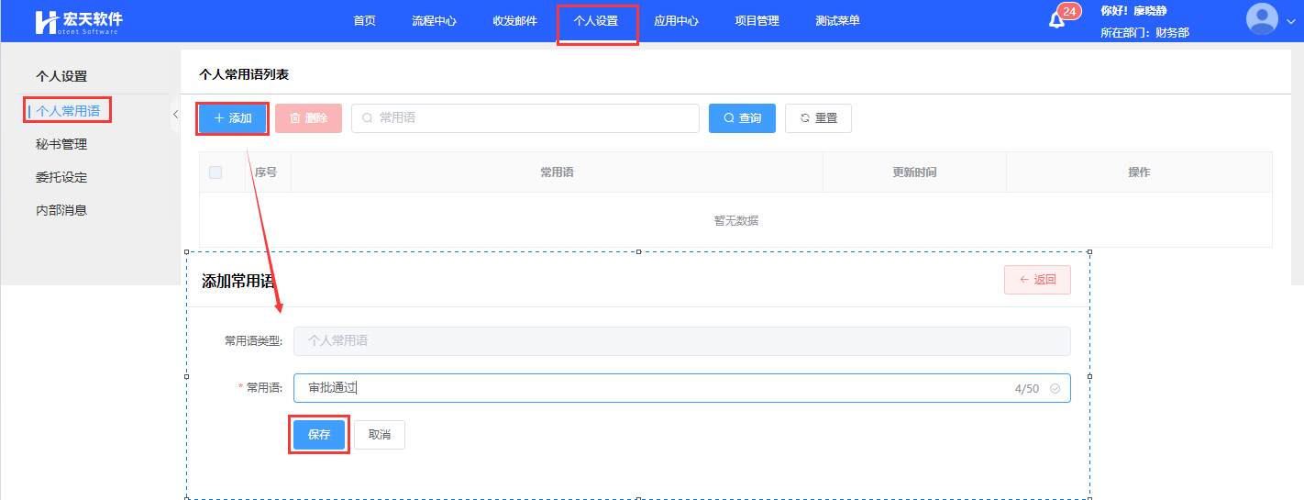Collapse the sidebar with arrow handle
Viewport: 1304px width, 500px height.
[174, 115]
